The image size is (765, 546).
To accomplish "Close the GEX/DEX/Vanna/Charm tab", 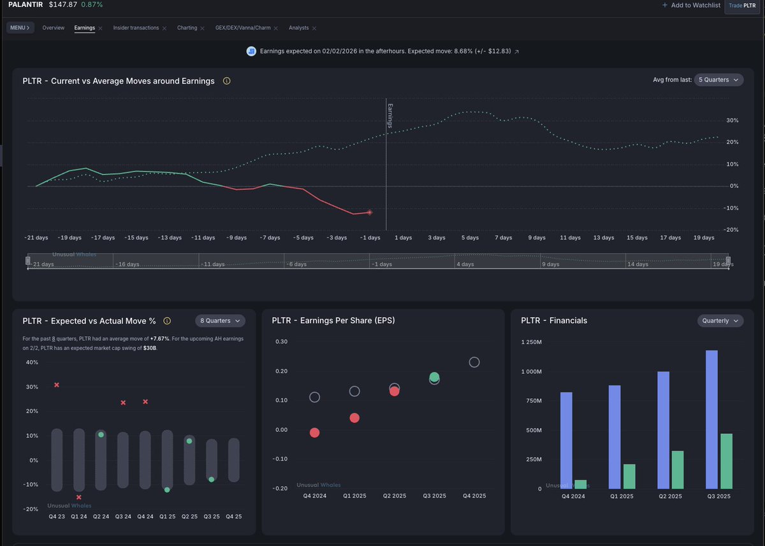I will coord(276,28).
